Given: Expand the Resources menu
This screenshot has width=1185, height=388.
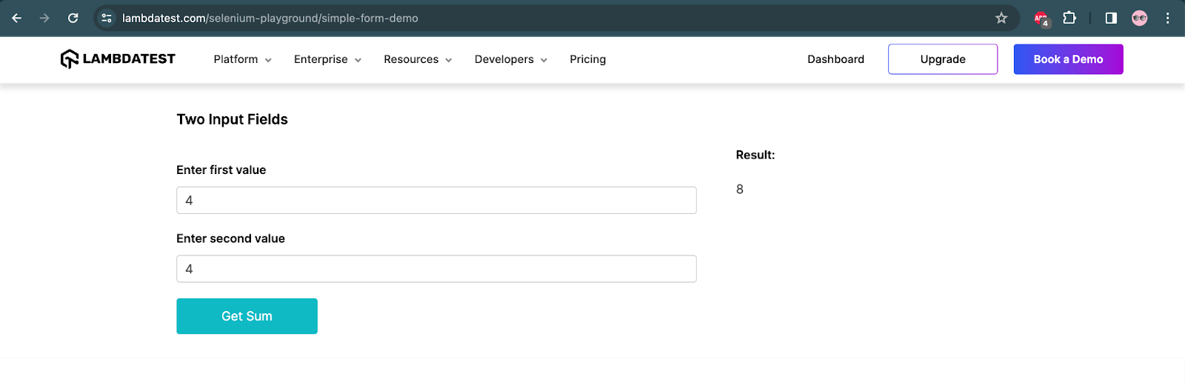Looking at the screenshot, I should pyautogui.click(x=418, y=59).
